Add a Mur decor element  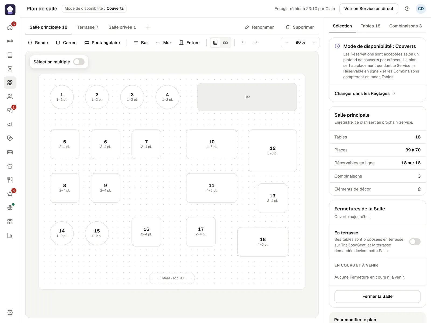pyautogui.click(x=164, y=43)
